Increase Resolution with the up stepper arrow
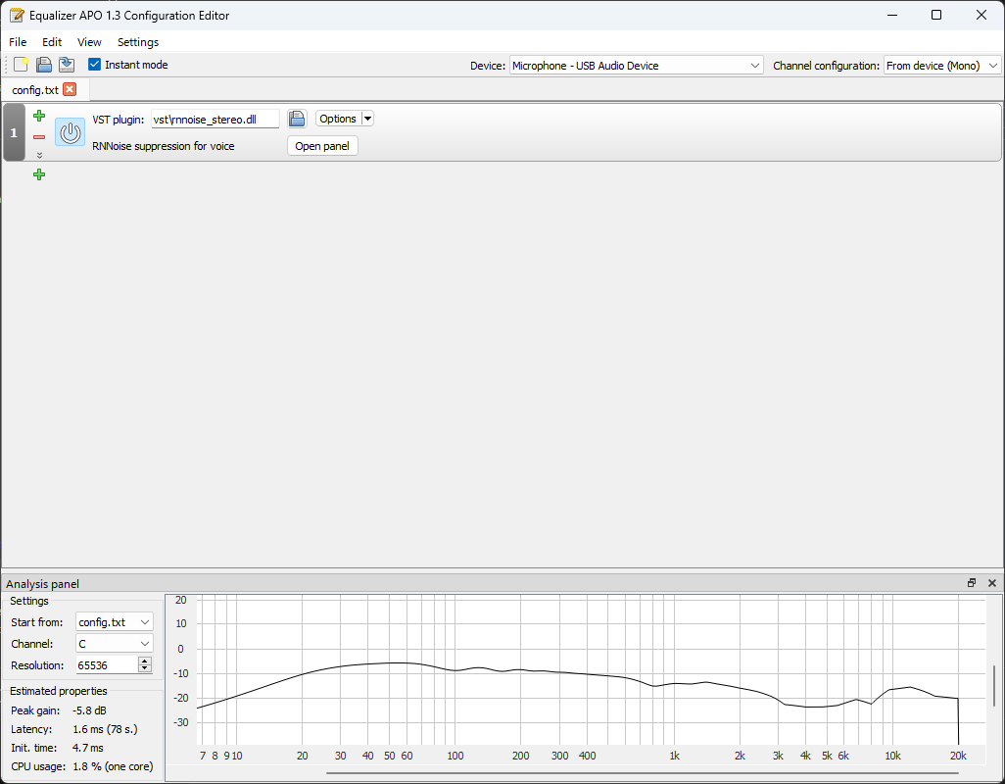The image size is (1005, 784). point(145,661)
